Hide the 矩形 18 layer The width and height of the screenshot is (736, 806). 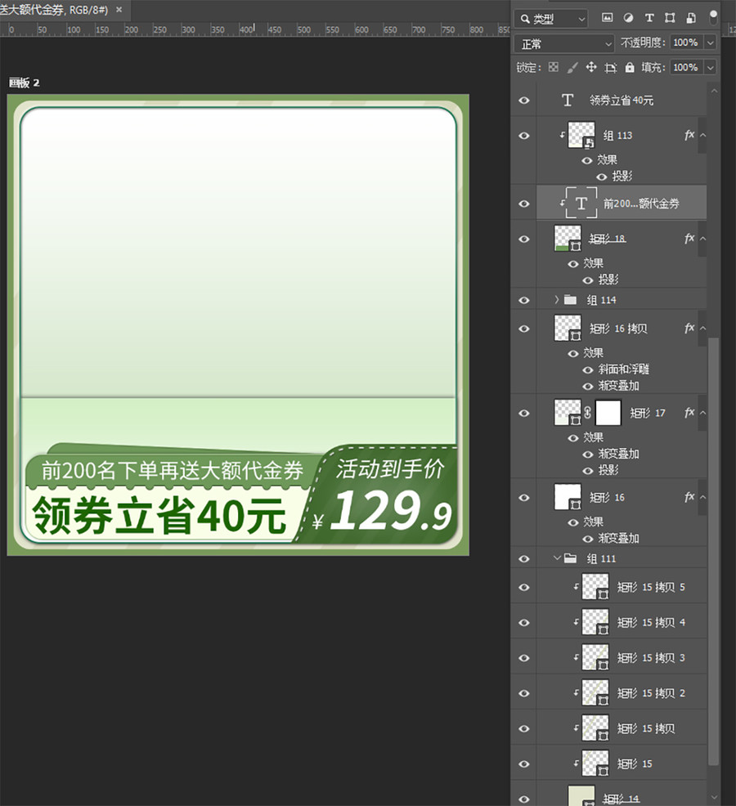tap(524, 239)
